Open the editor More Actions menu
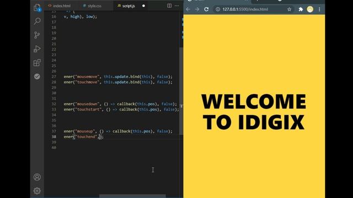 [176, 6]
